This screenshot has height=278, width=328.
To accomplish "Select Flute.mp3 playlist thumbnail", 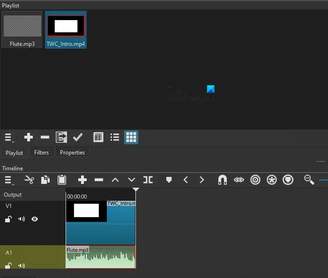I will click(x=22, y=29).
